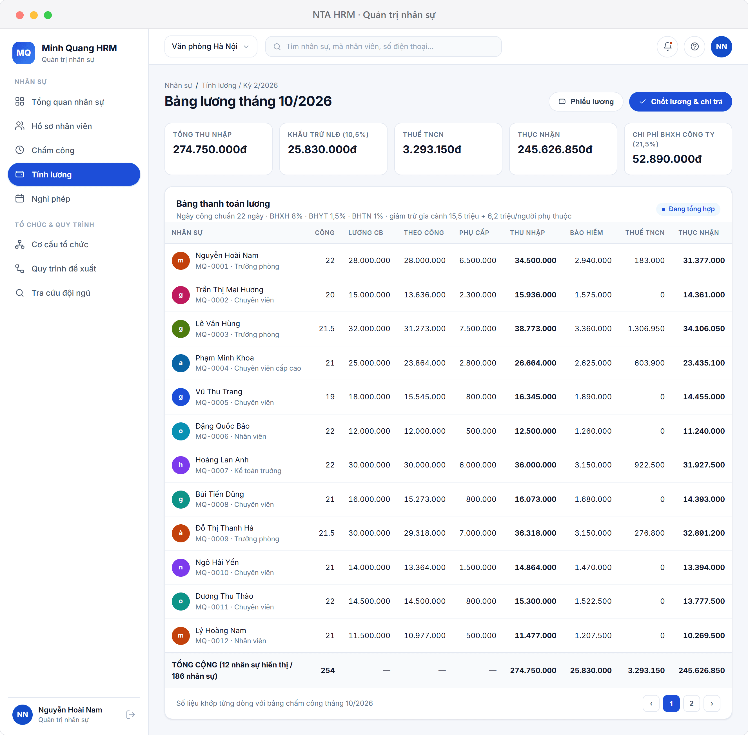This screenshot has height=735, width=748.
Task: Open the help question mark icon
Action: 694,47
